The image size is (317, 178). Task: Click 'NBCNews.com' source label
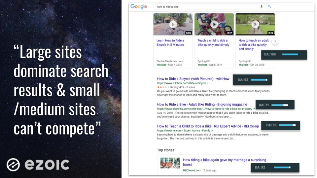click(192, 170)
